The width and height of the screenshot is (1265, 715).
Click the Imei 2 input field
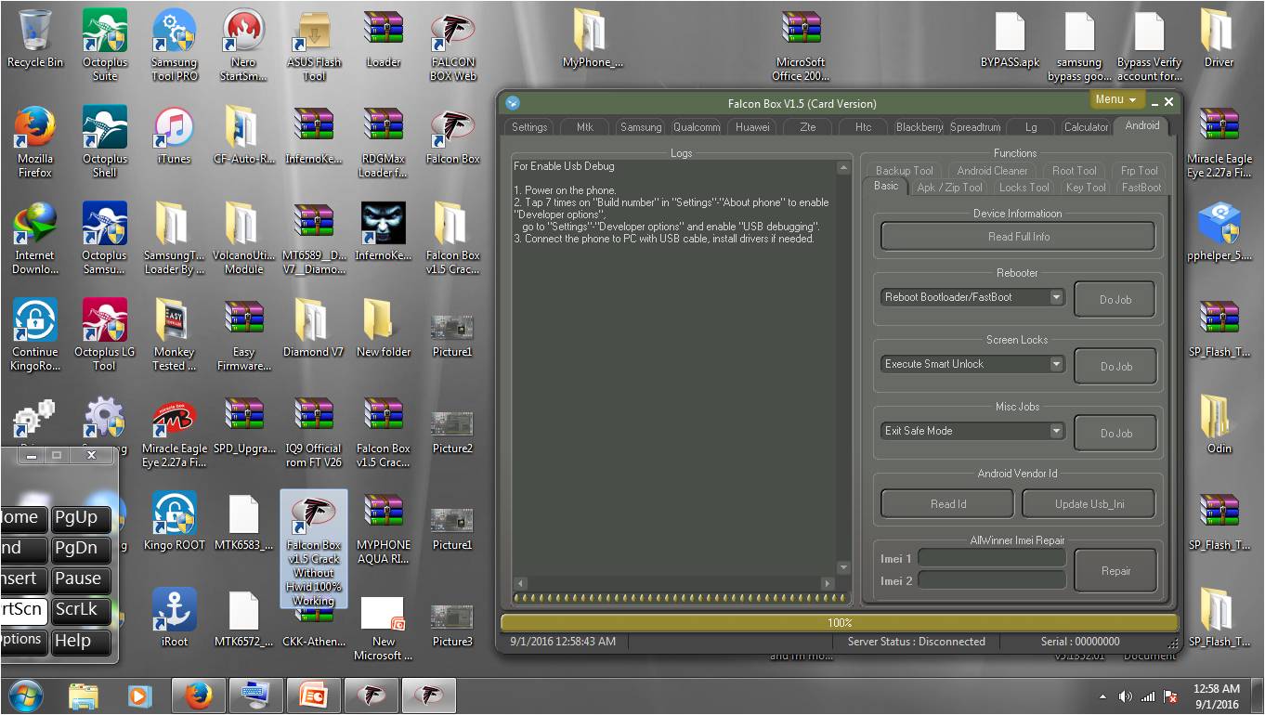[x=991, y=580]
